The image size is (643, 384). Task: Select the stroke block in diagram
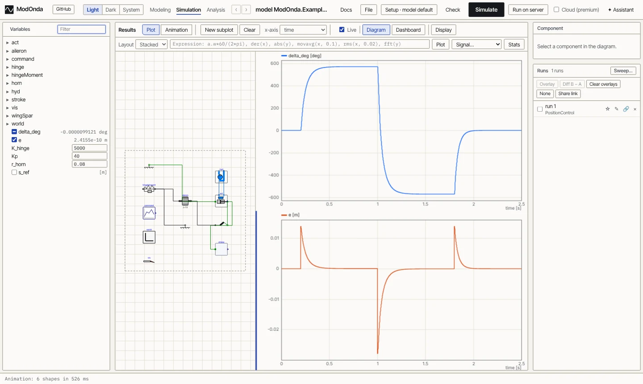221,249
